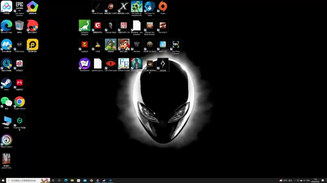Launch the Ubisoft Connect shortcut
327x183 pixels.
(x=7, y=141)
